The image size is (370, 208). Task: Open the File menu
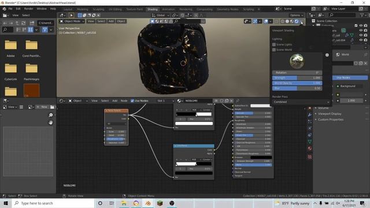pos(10,9)
